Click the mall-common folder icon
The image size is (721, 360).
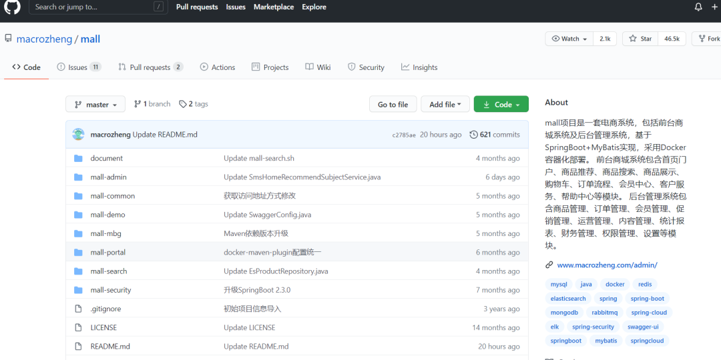[78, 196]
